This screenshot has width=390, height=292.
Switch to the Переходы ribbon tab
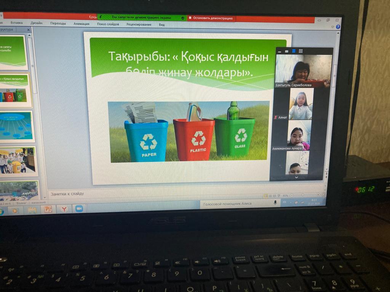point(58,23)
